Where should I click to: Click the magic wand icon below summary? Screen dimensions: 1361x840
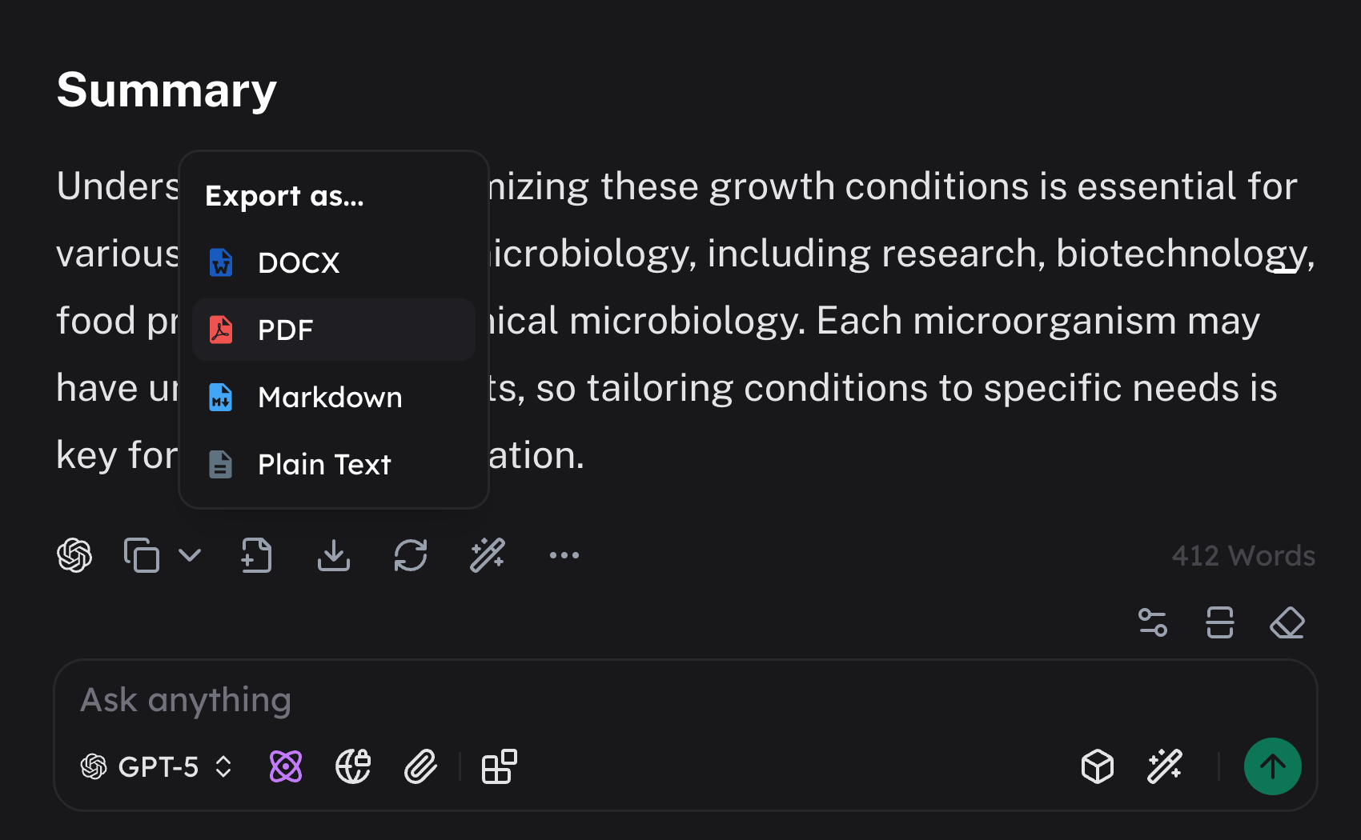[x=488, y=555]
